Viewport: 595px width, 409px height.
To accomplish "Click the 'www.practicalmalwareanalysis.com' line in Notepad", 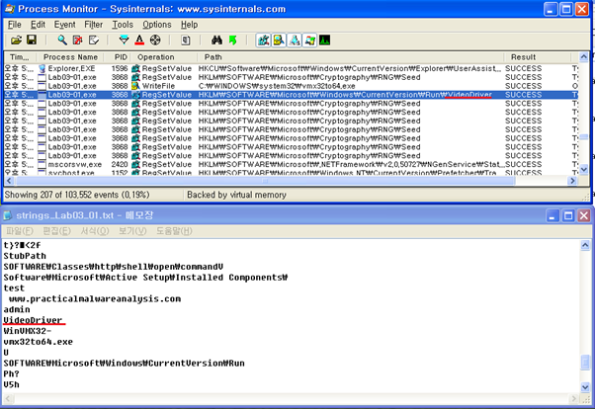I will coord(95,299).
